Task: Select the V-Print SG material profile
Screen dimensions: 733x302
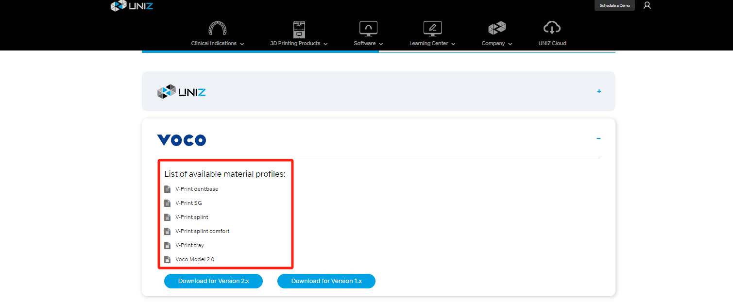Action: tap(188, 203)
